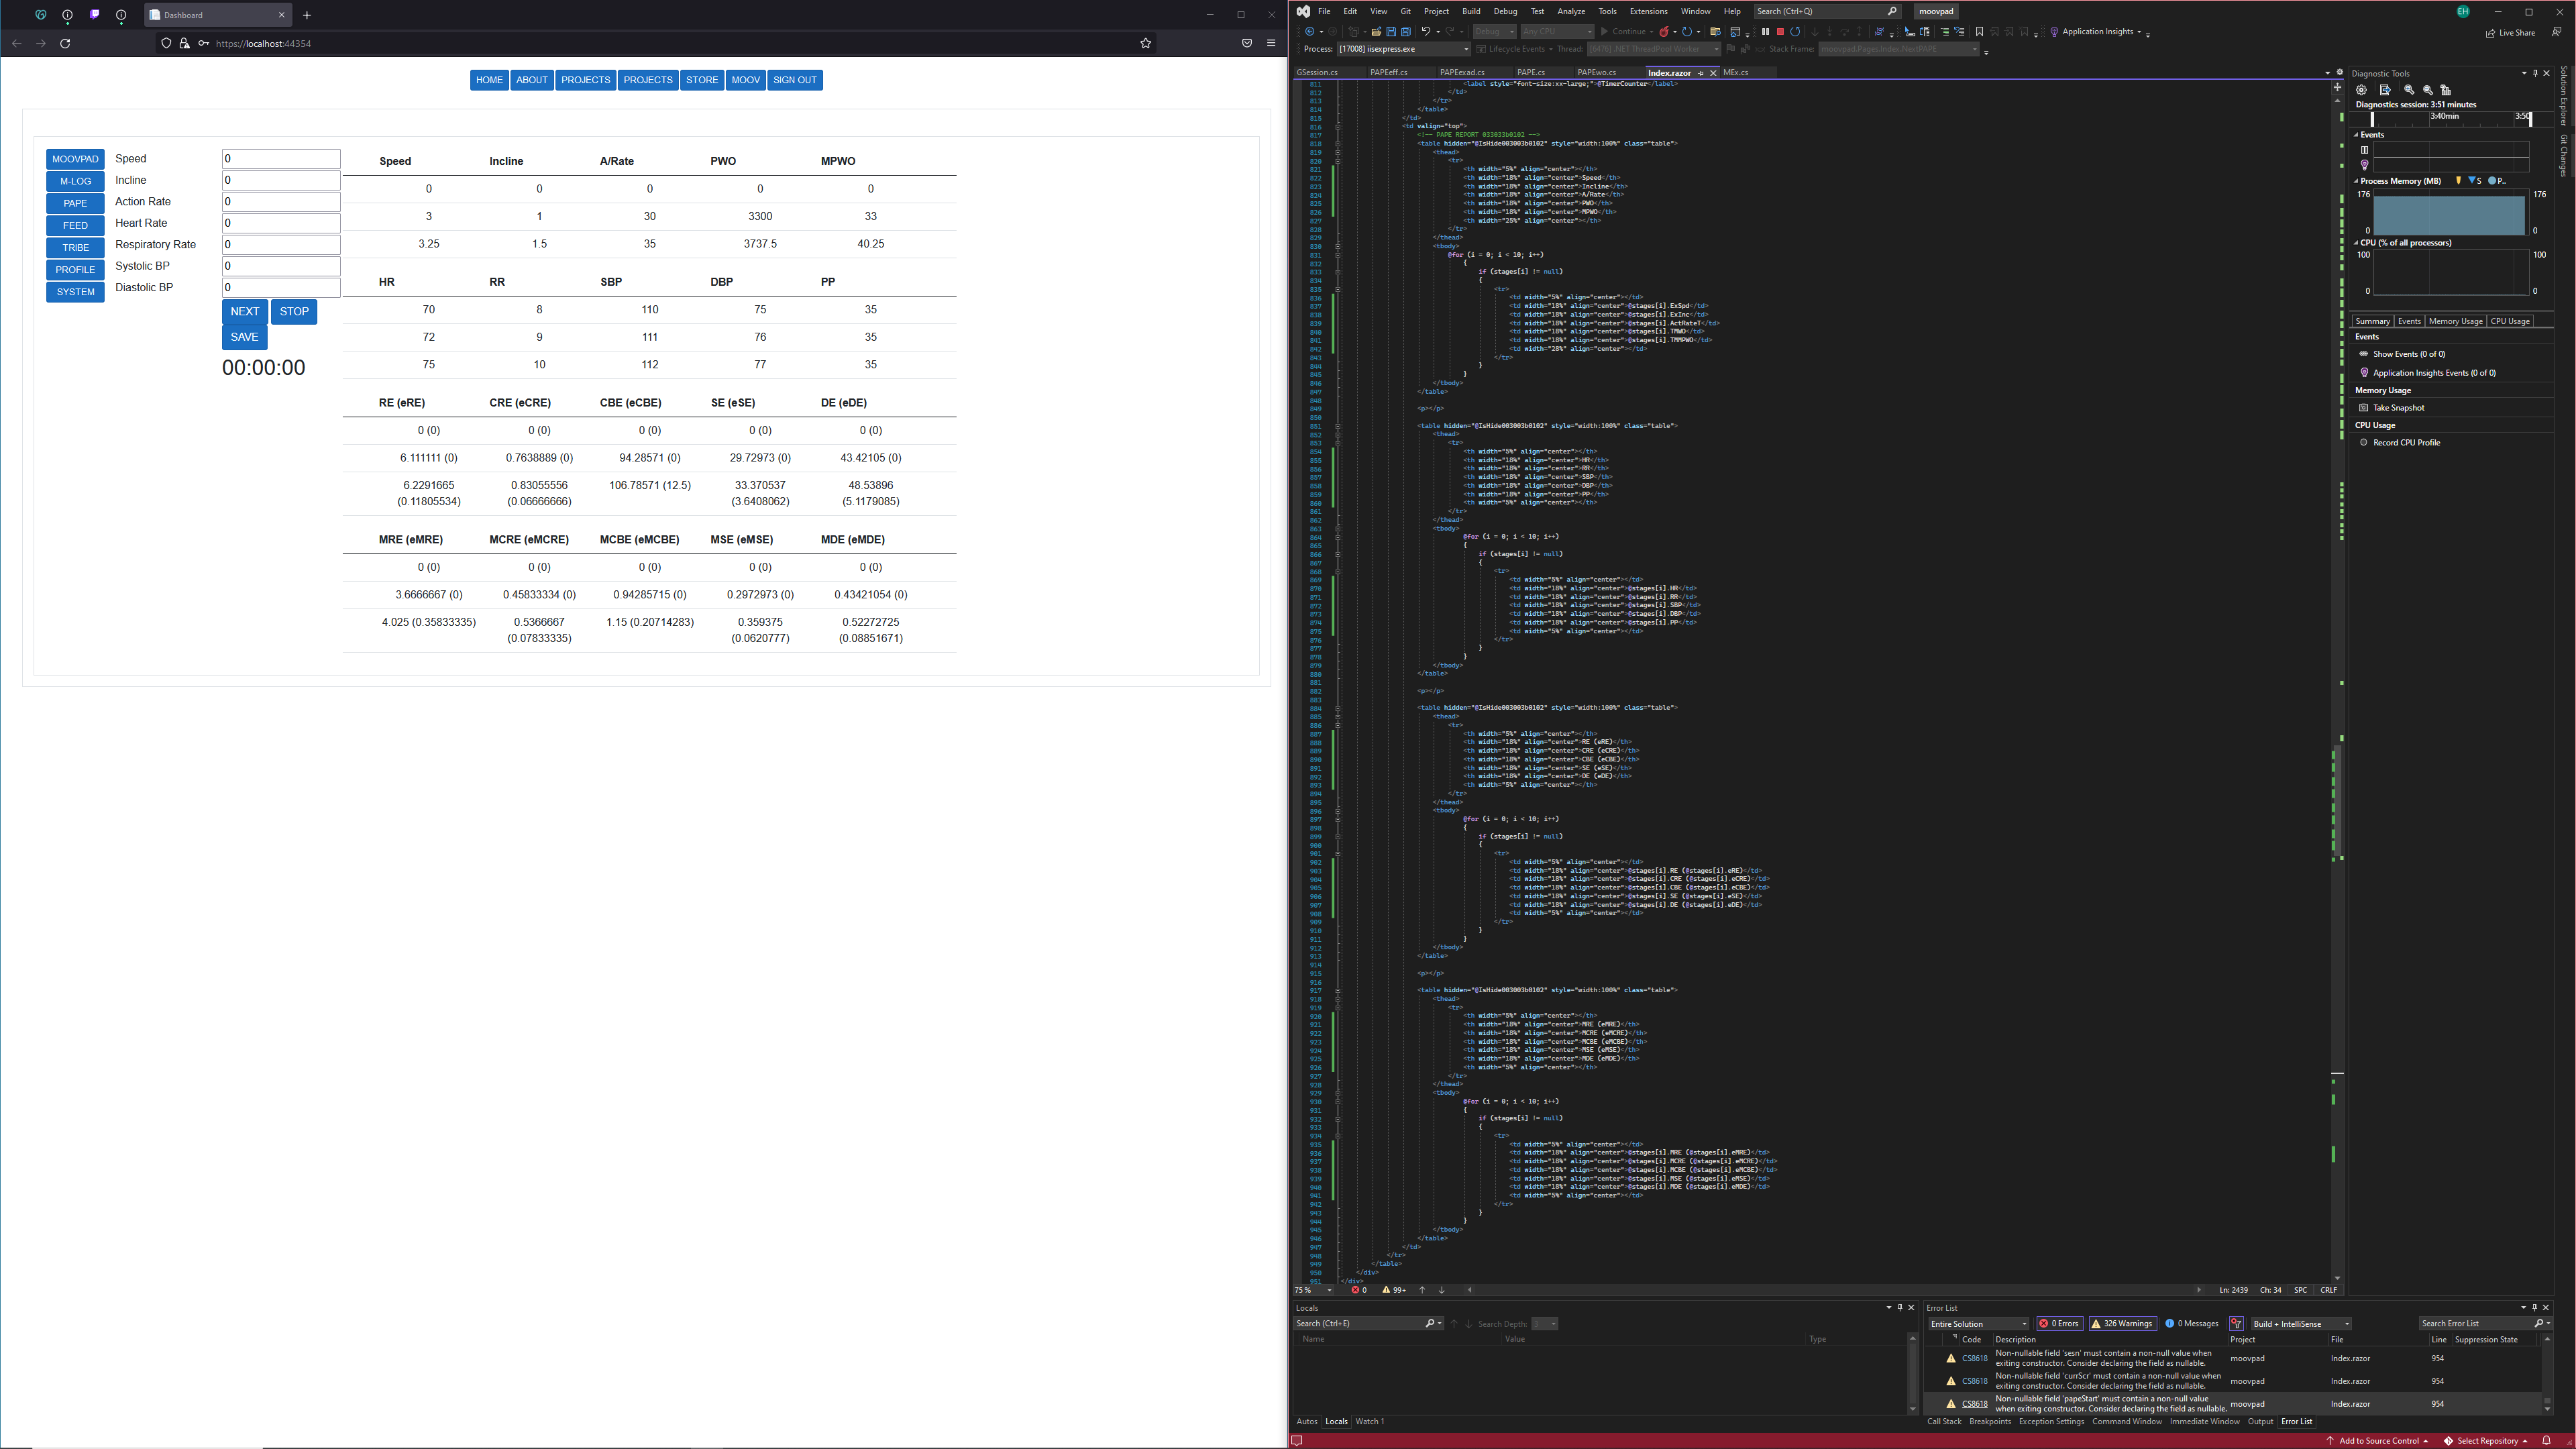Screen dimensions: 2576x1449
Task: Click SIGN OUT in the page navigation
Action: pyautogui.click(x=795, y=80)
